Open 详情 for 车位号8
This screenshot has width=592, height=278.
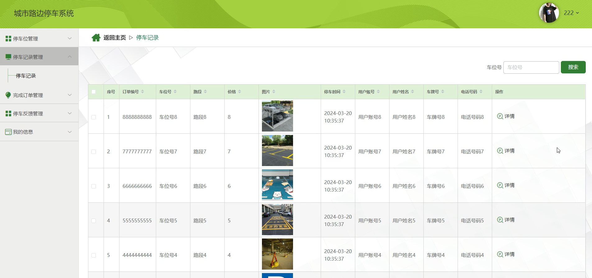click(506, 116)
